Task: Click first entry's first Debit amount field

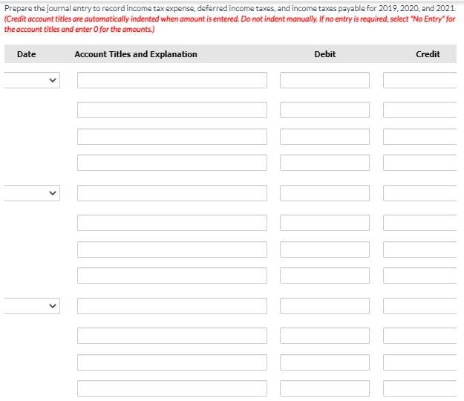Action: pyautogui.click(x=324, y=80)
